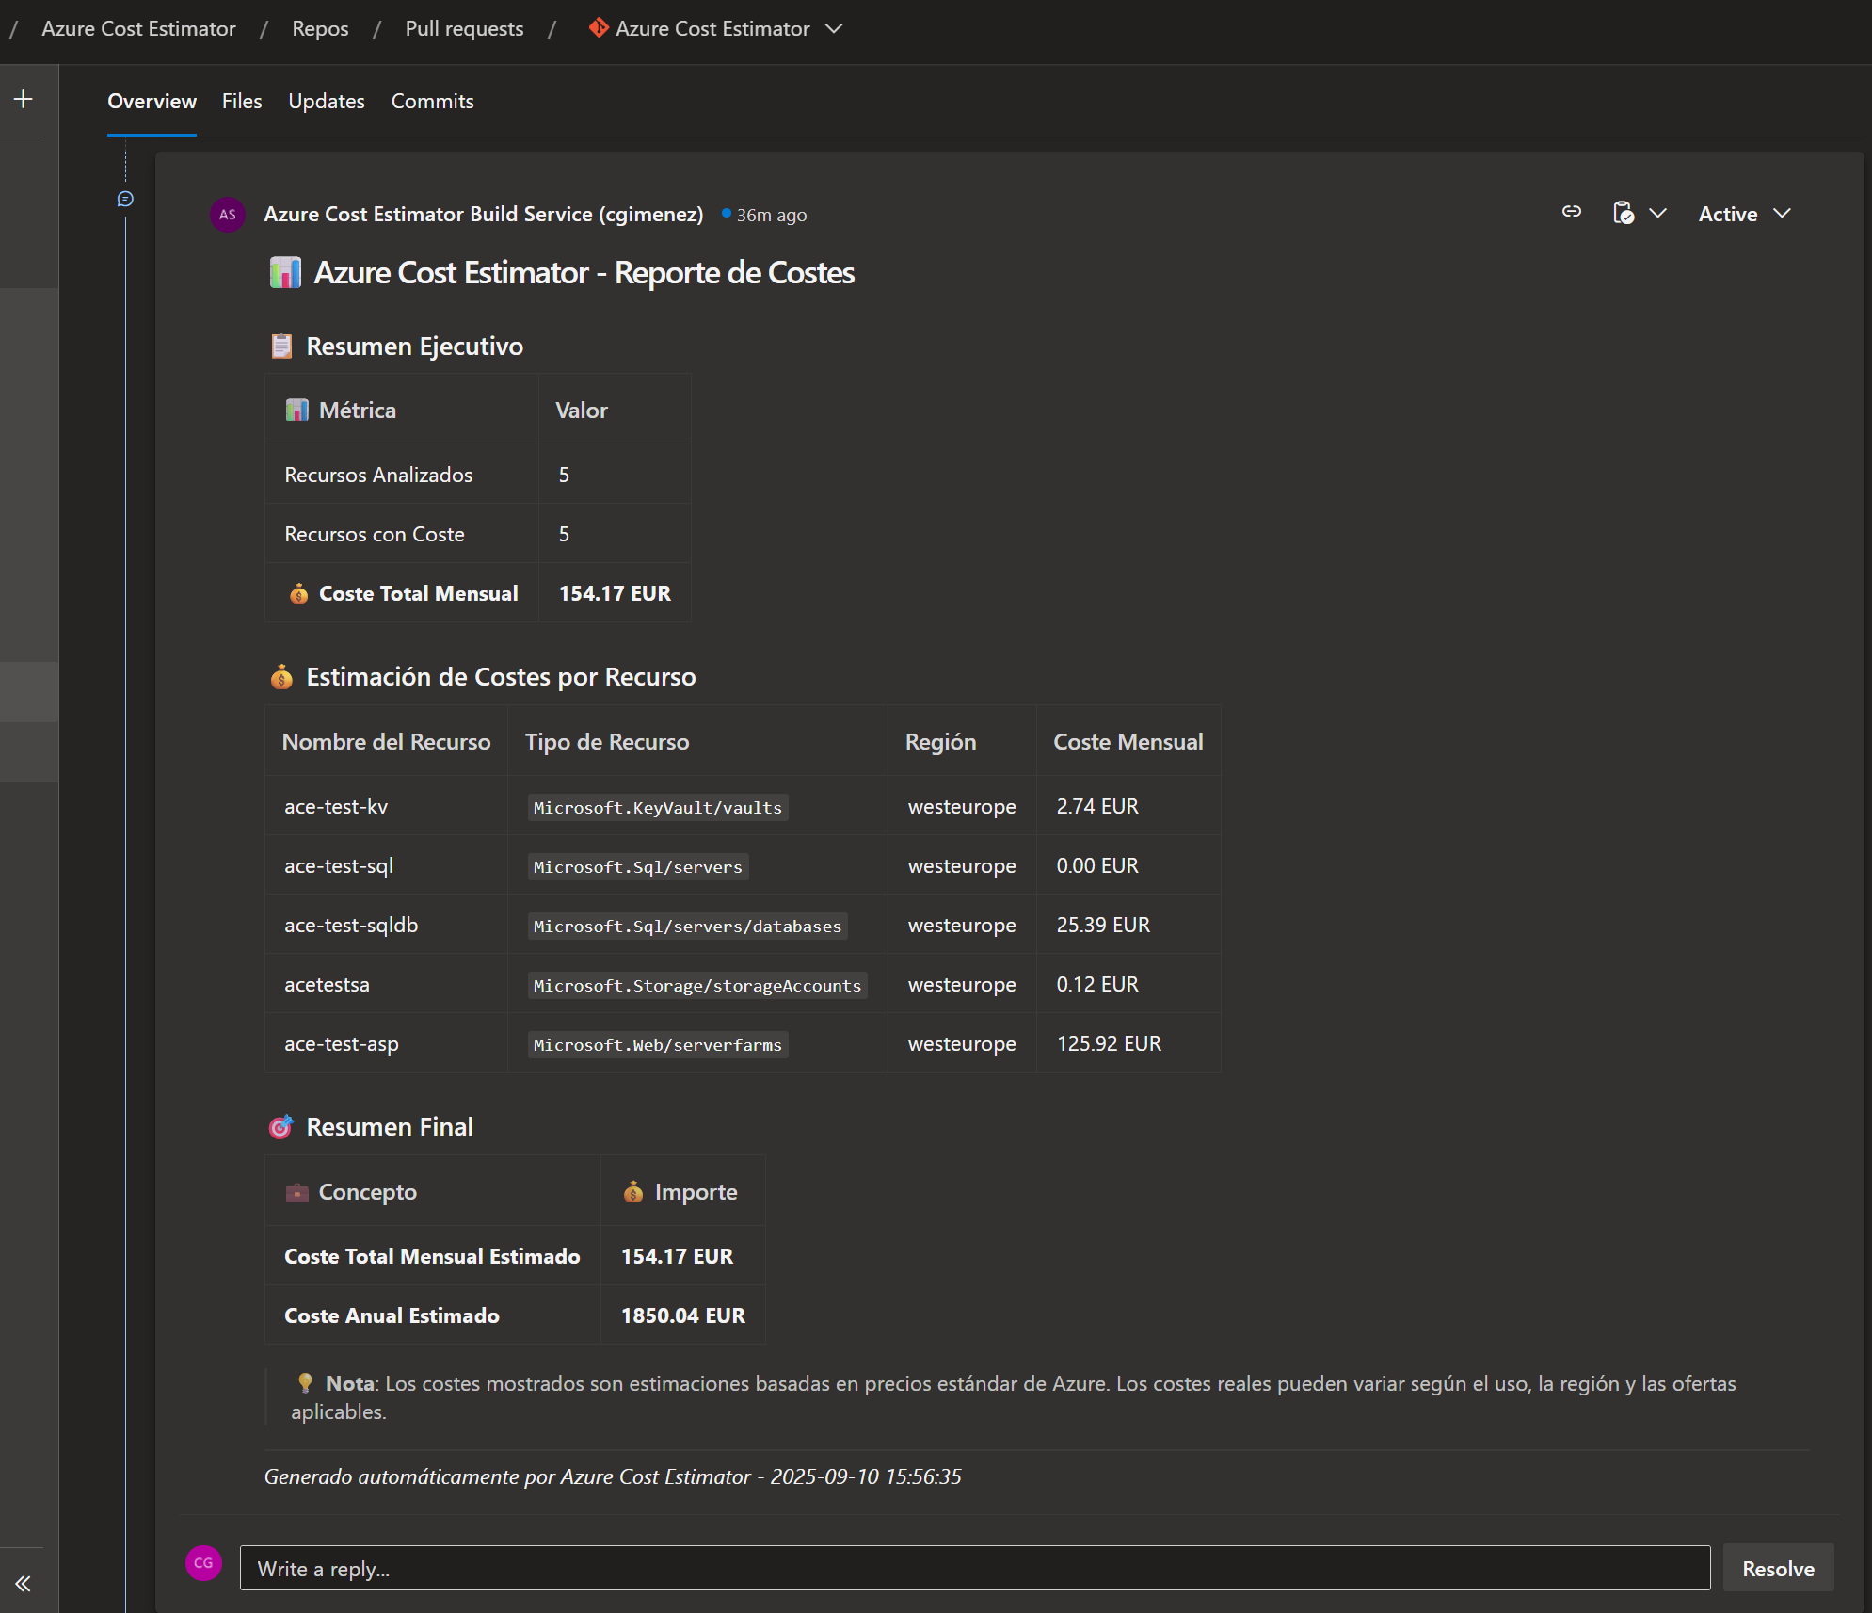Click the comment thread bubble icon
1872x1613 pixels.
(x=125, y=199)
